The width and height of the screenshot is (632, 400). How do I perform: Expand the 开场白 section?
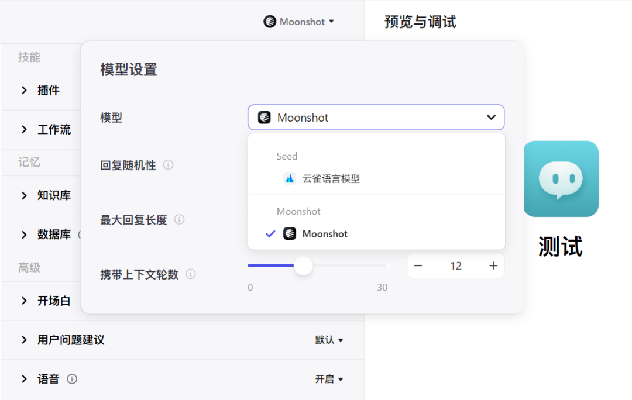click(x=24, y=301)
